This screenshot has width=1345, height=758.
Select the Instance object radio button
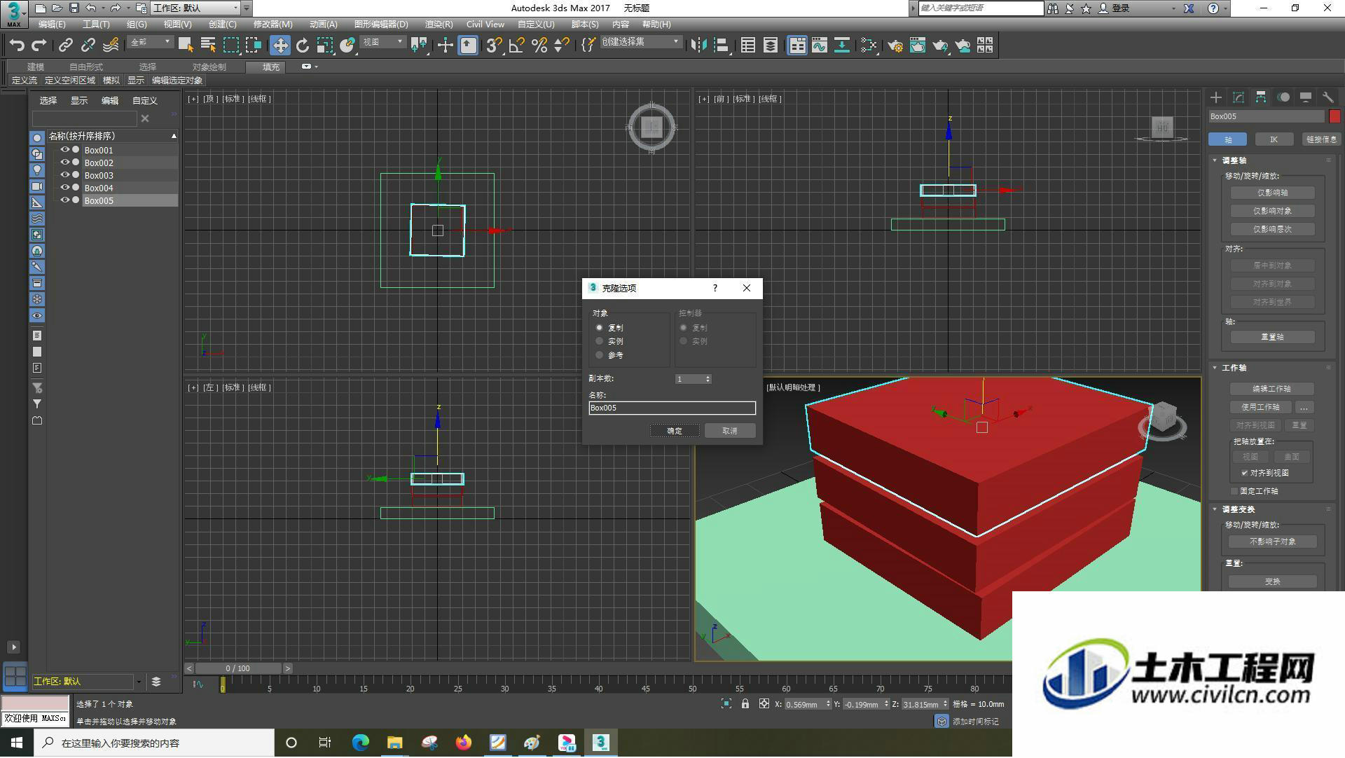[599, 341]
